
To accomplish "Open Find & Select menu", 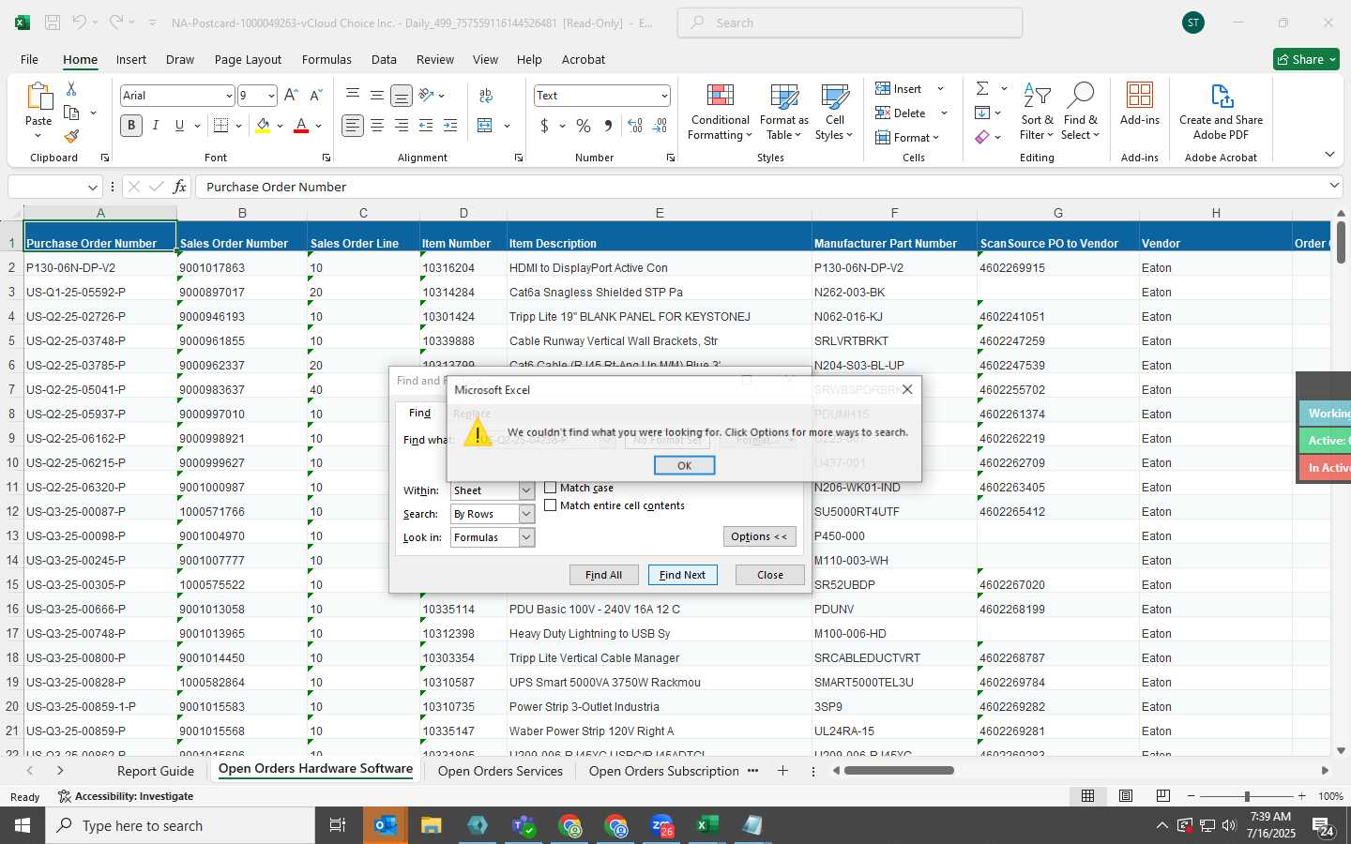I will 1080,113.
